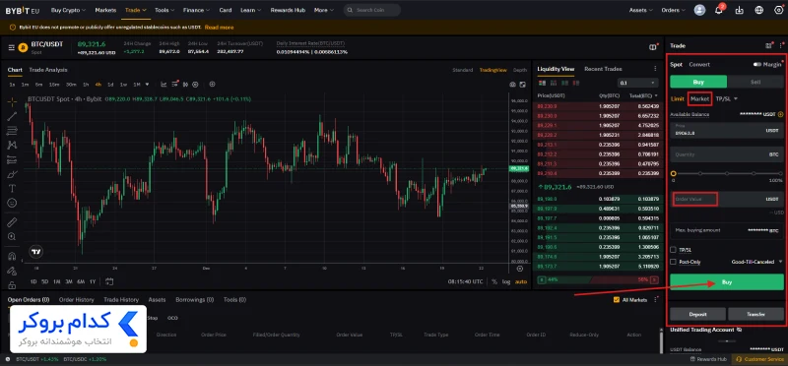This screenshot has height=366, width=788.
Task: Switch to Trade Analysis tab
Action: point(48,70)
